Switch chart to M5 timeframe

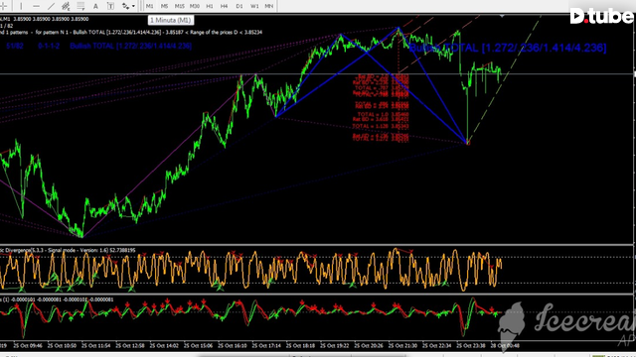pyautogui.click(x=164, y=6)
